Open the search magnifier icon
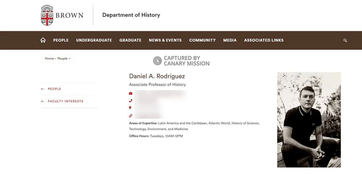Image resolution: width=362 pixels, height=174 pixels. [x=345, y=40]
